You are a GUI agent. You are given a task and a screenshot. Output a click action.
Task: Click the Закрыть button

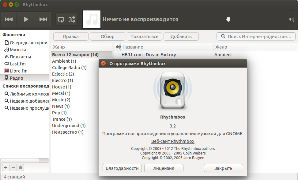224,168
